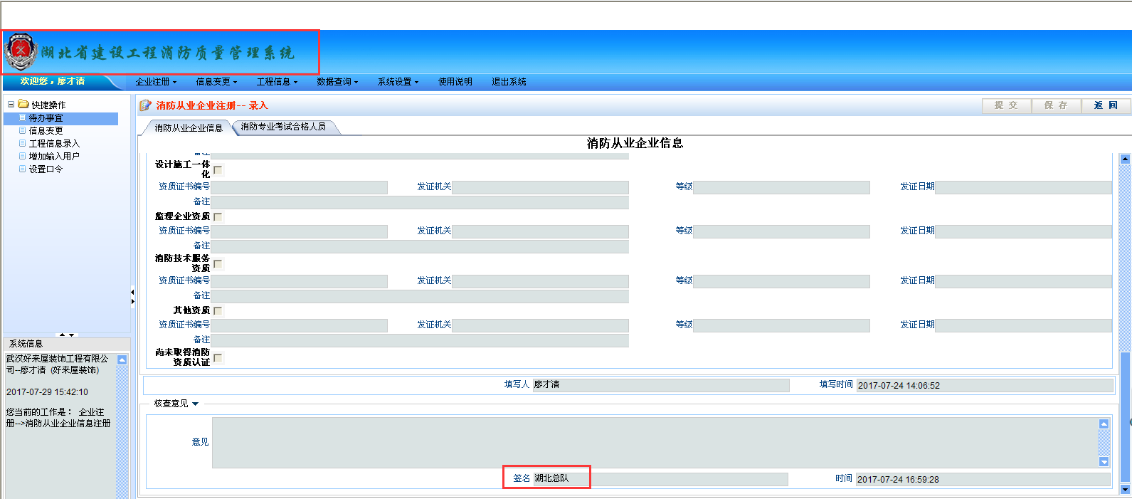This screenshot has height=499, width=1132.
Task: Click the down arrow in 意见 textarea scrollbar
Action: [x=1104, y=462]
